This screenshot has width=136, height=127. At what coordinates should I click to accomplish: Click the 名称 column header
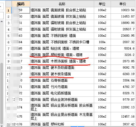pyautogui.click(x=62, y=4)
